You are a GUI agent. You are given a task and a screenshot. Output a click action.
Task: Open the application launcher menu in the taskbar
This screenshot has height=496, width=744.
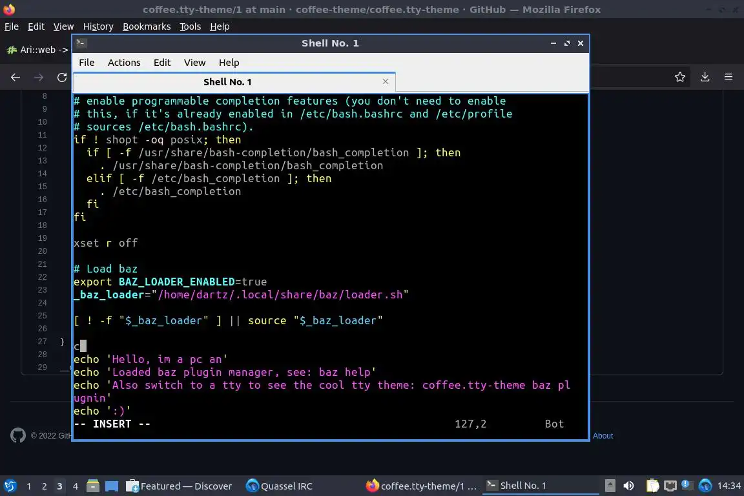pyautogui.click(x=10, y=486)
